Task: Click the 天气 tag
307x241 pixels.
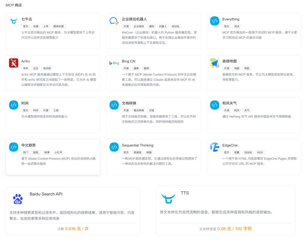Action: tap(247, 110)
